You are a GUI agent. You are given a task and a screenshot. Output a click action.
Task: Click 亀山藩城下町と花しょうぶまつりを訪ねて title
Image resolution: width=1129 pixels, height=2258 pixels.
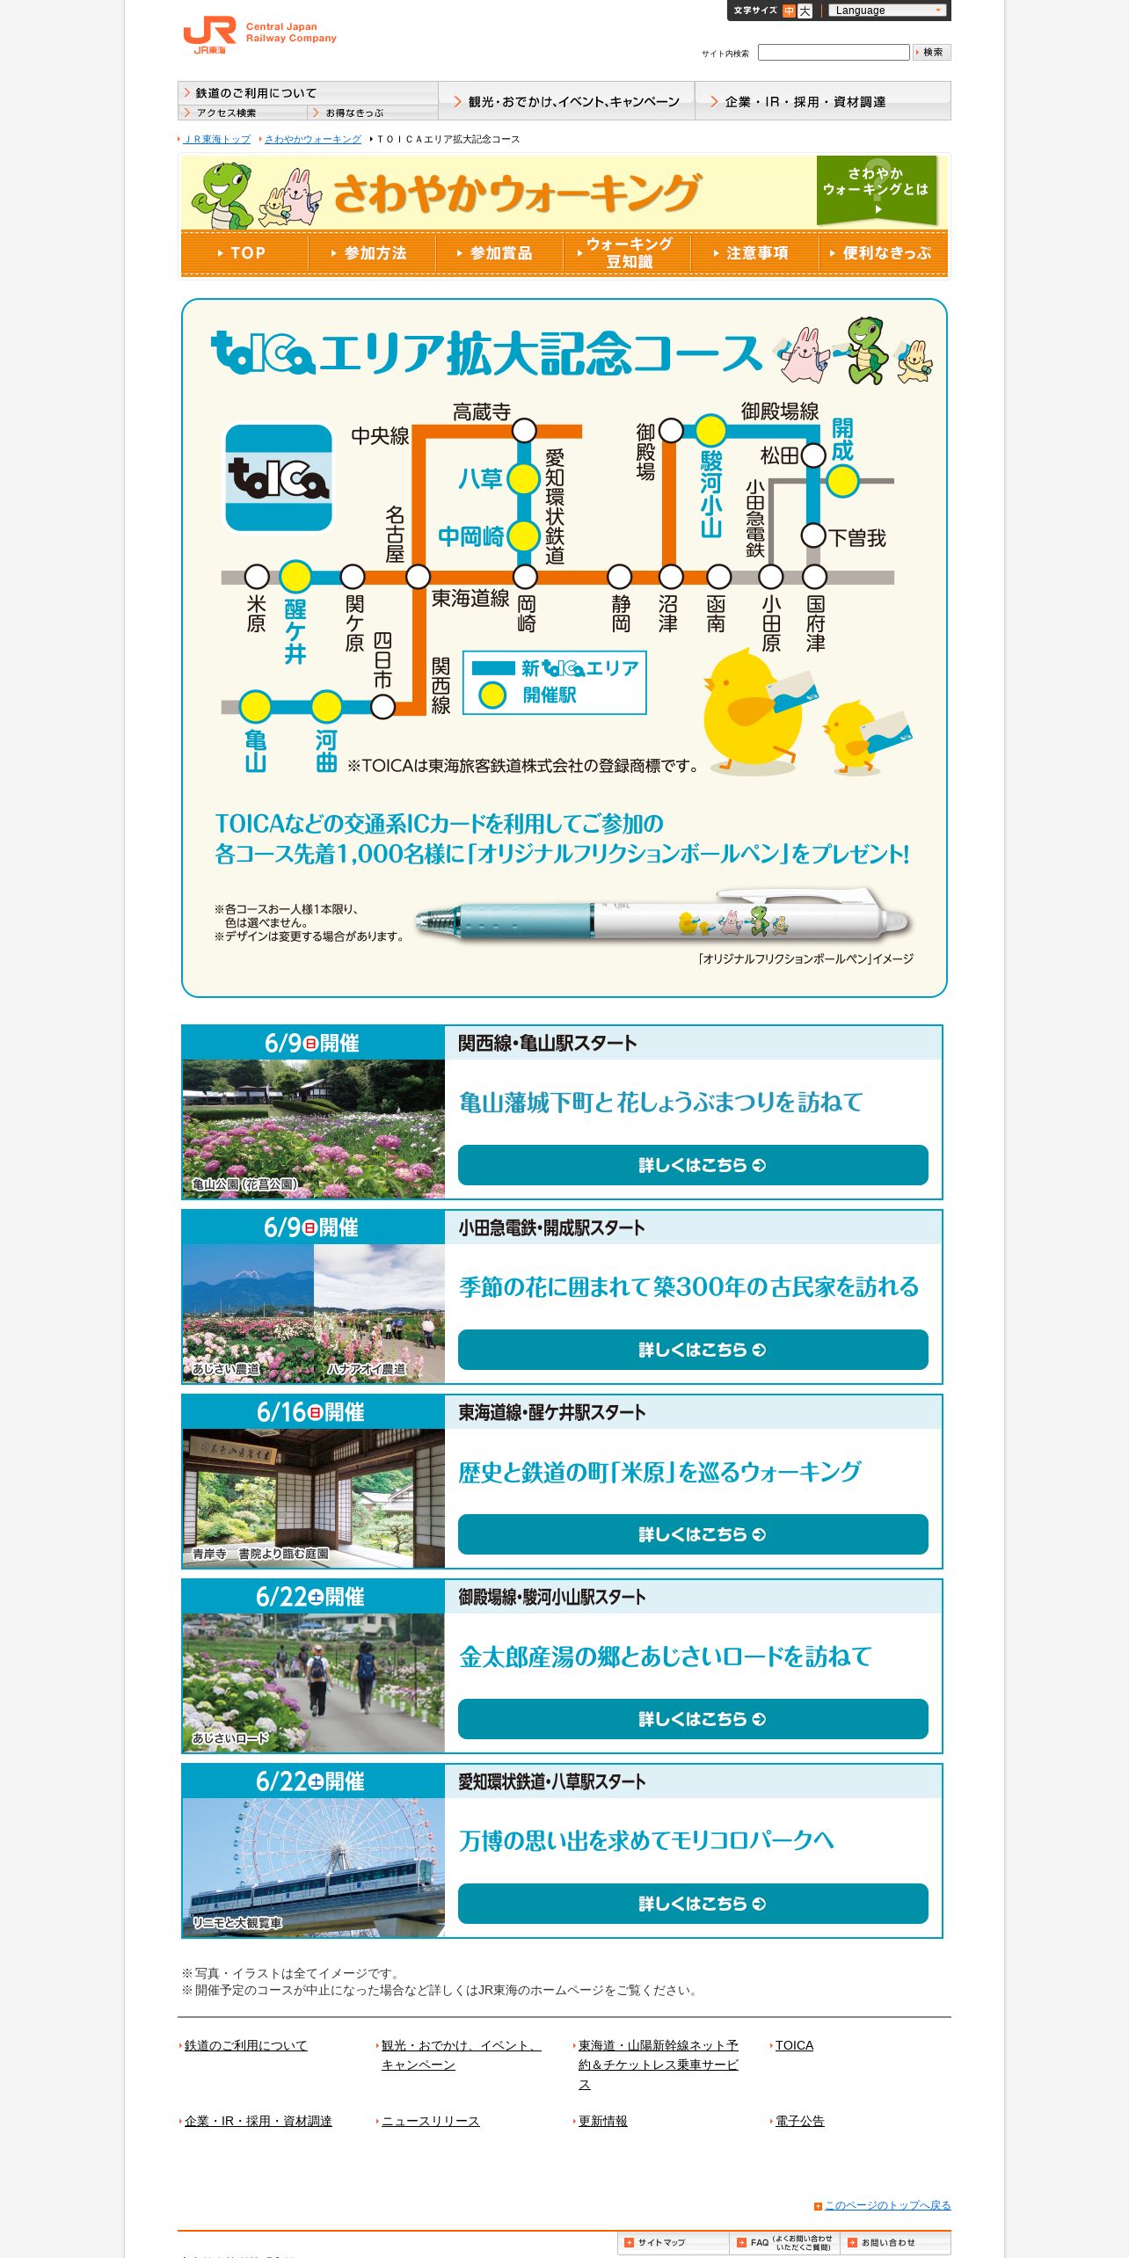[x=661, y=1103]
